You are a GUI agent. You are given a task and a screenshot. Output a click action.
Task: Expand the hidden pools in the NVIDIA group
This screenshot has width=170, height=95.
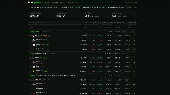tap(124, 32)
